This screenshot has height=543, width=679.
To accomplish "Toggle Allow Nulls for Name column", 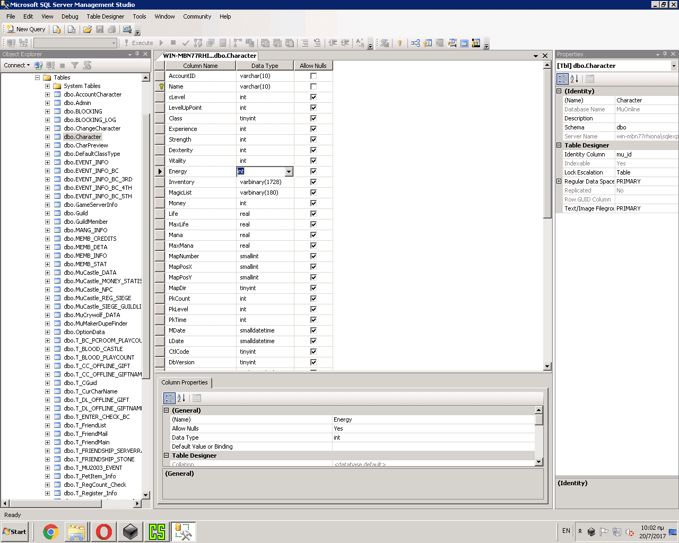I will coord(314,86).
